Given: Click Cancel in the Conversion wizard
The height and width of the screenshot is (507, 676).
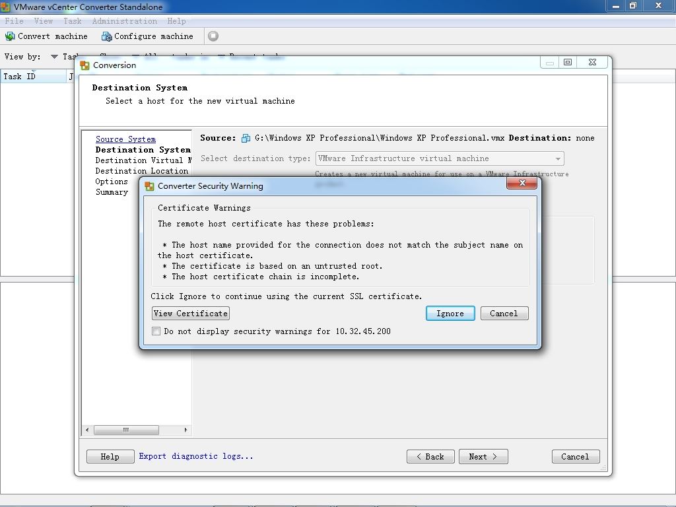Looking at the screenshot, I should [x=576, y=457].
